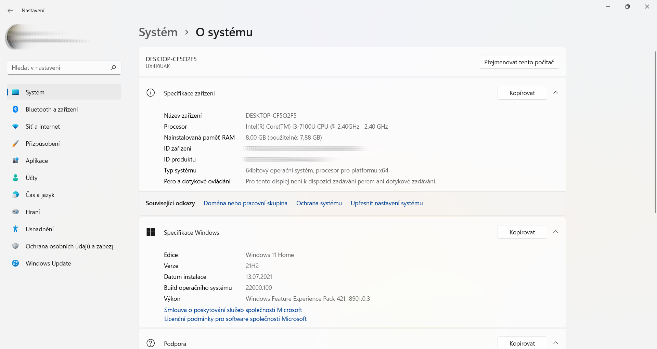This screenshot has height=349, width=657.
Task: Click the privacy shield icon
Action: [x=15, y=246]
